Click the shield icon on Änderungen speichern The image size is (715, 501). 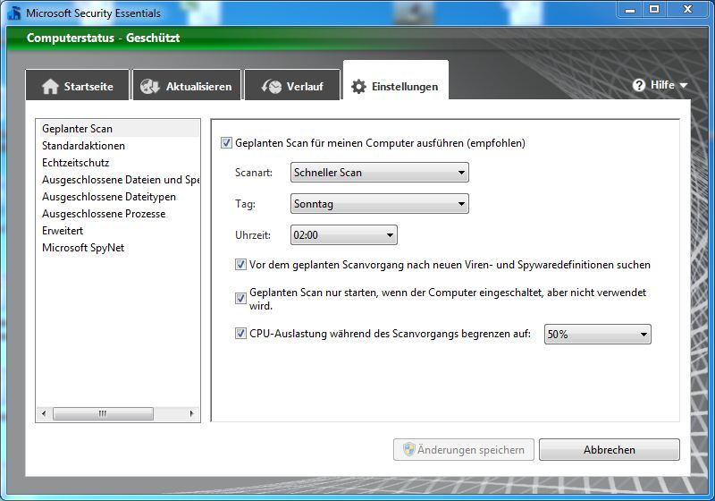coord(409,449)
